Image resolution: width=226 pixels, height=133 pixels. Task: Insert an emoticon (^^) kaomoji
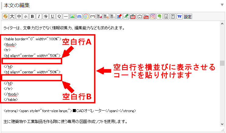coord(93,16)
